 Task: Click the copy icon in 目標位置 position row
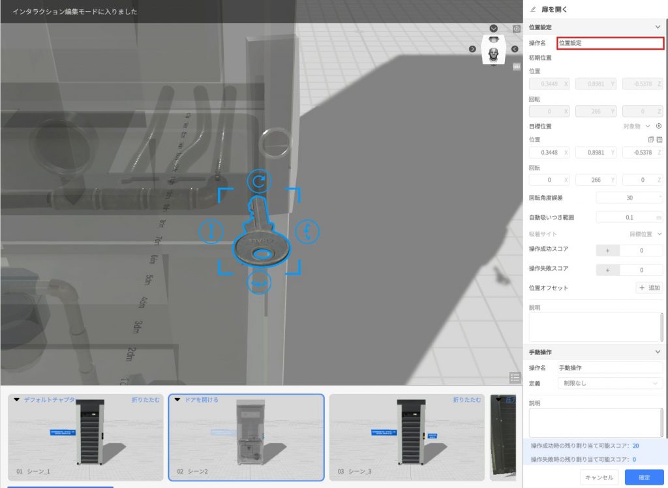[x=650, y=140]
